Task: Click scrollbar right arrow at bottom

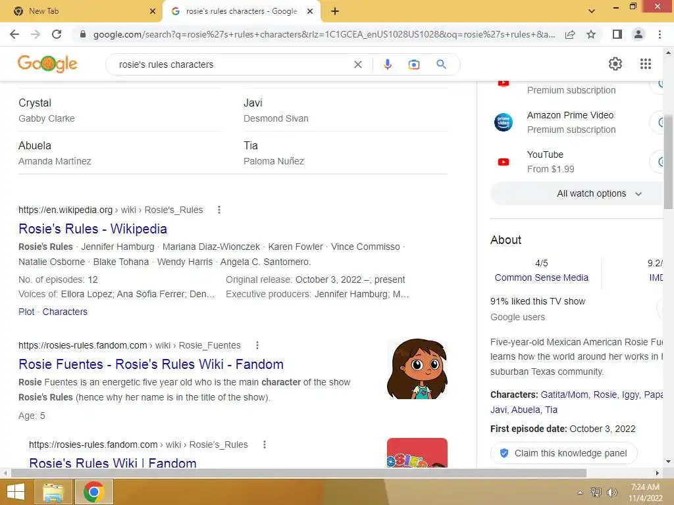Action: tap(658, 473)
